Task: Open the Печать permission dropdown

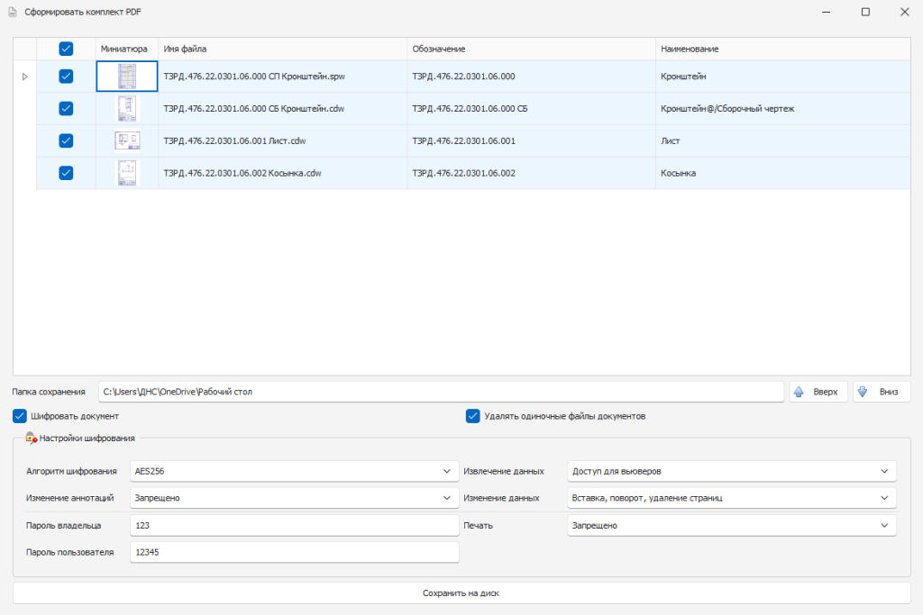Action: coord(731,525)
